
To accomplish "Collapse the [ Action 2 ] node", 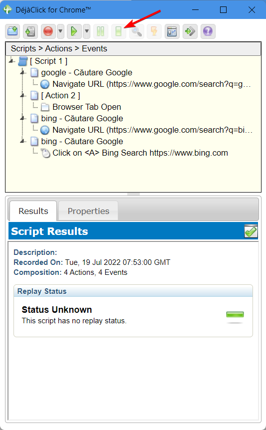I will (x=23, y=95).
